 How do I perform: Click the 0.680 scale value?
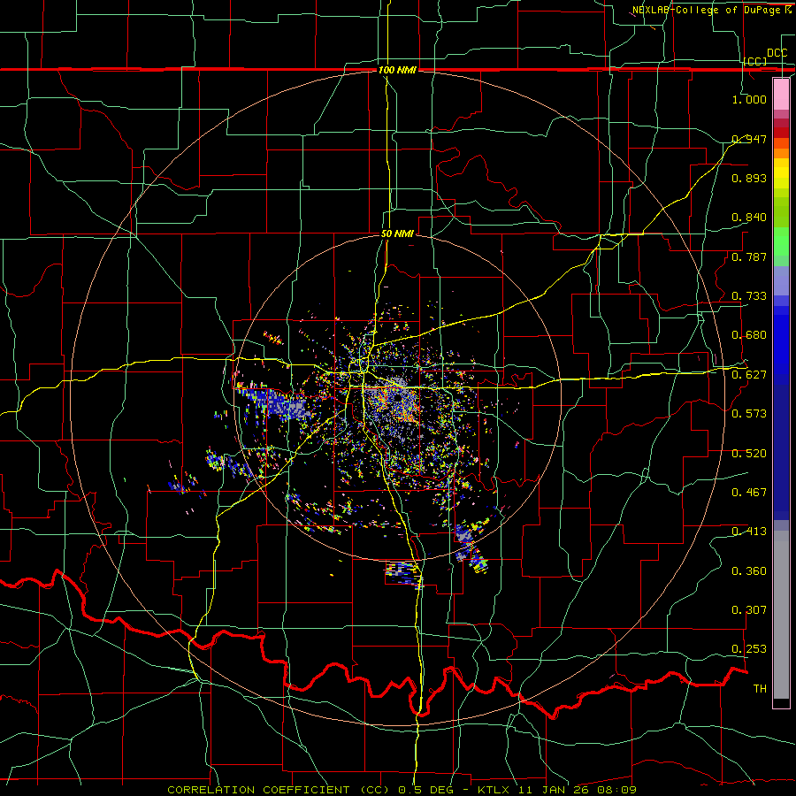coord(749,335)
